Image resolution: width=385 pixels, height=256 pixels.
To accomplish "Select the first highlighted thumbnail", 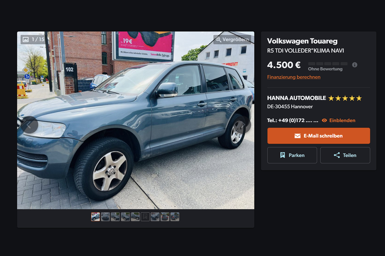I will 95,217.
